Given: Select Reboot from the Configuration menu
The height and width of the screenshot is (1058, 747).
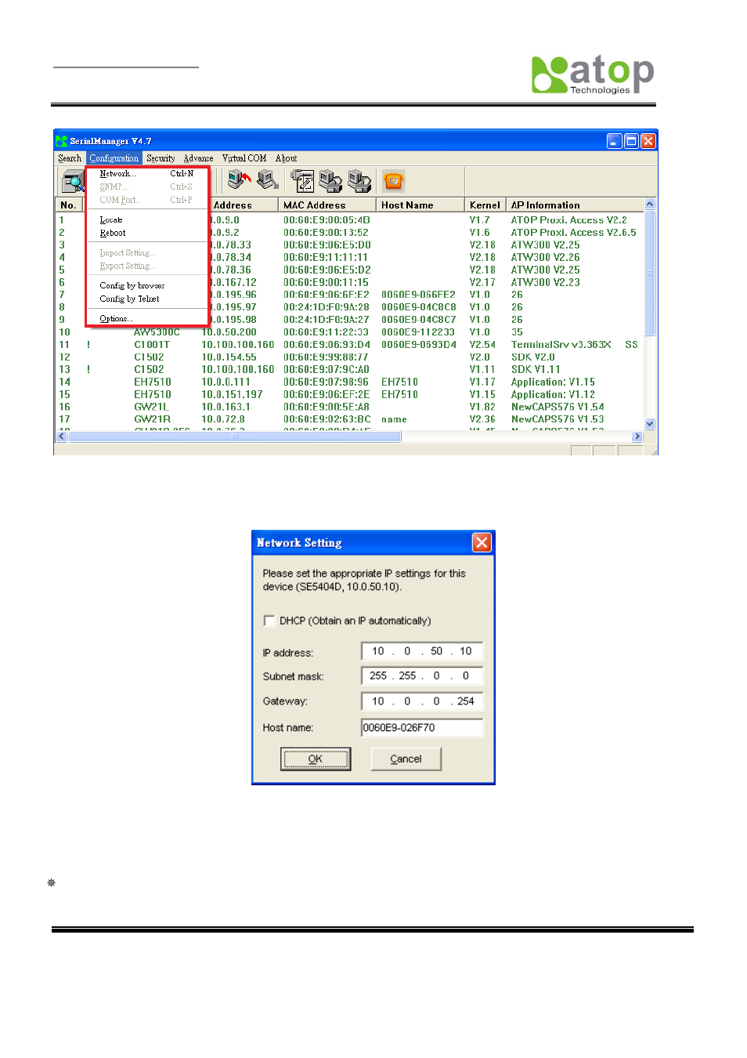Looking at the screenshot, I should (x=146, y=234).
